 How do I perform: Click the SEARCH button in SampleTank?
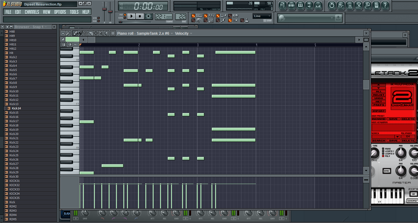(379, 140)
